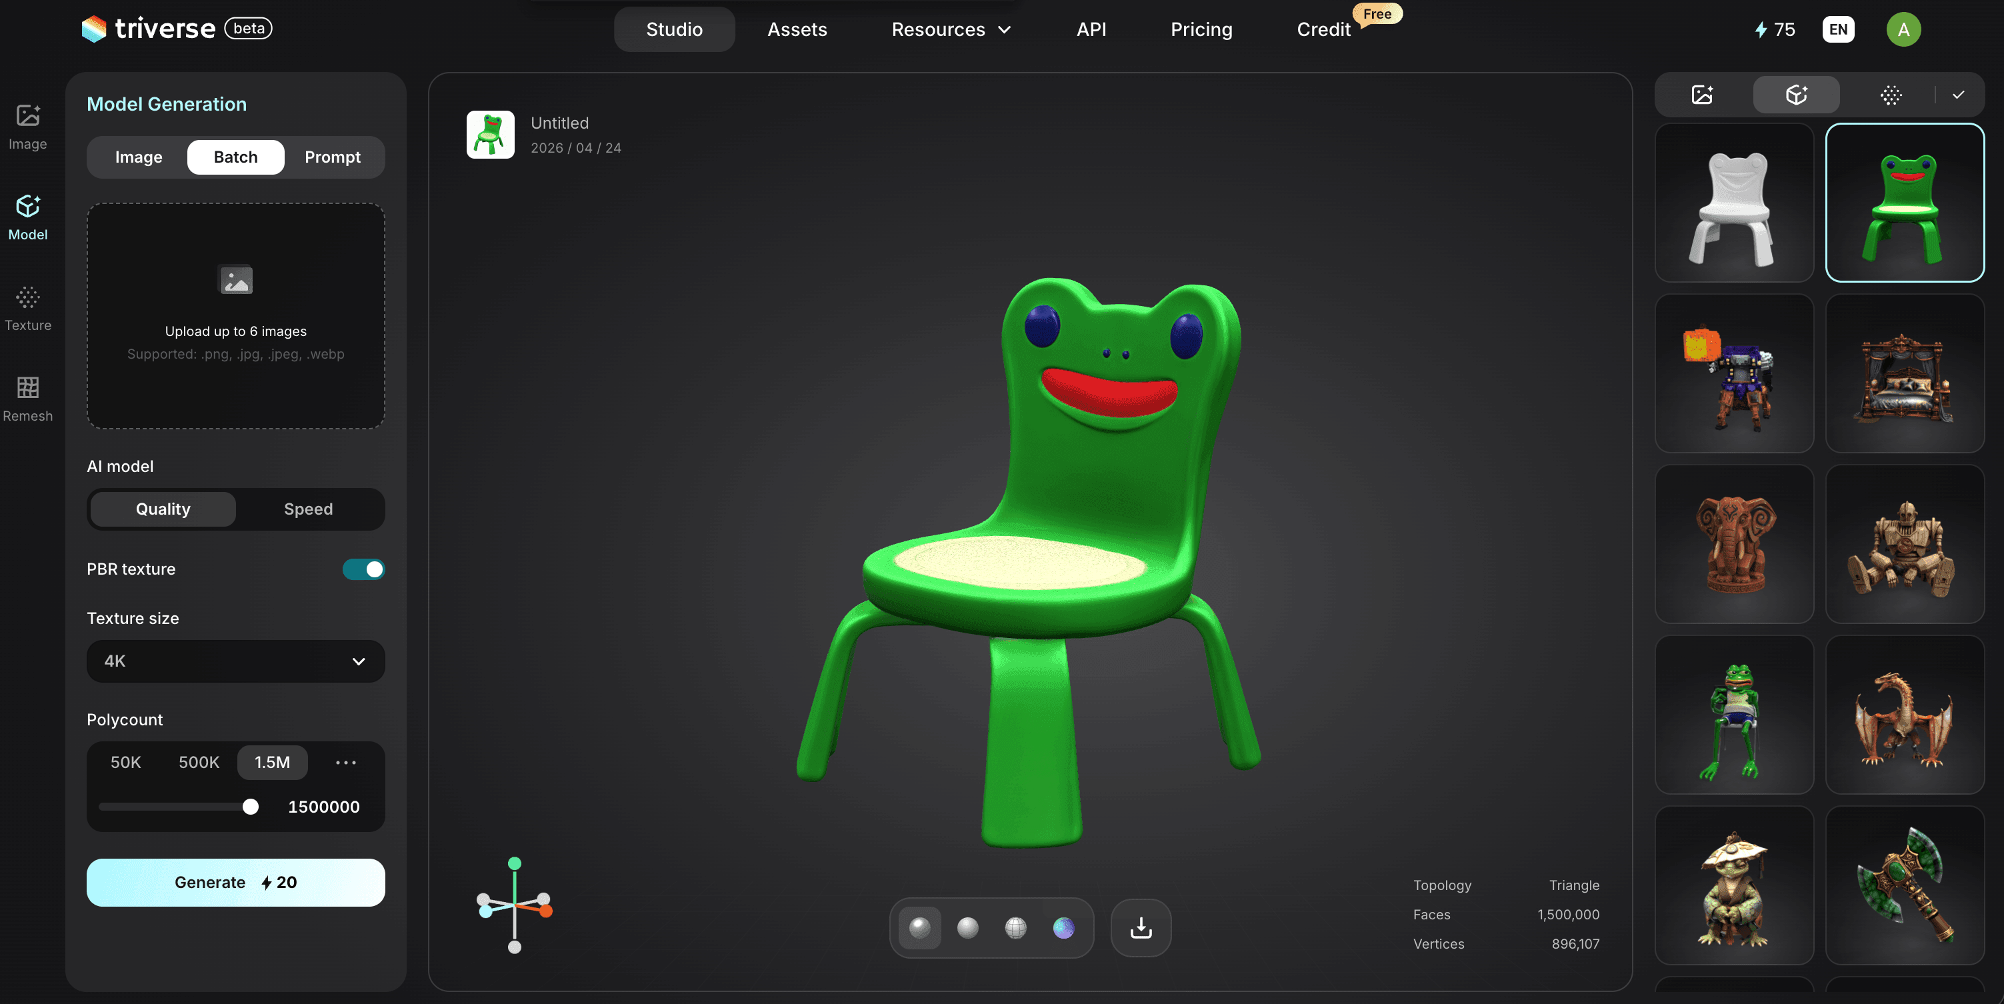
Task: Choose the 500K polycount preset
Action: pos(199,762)
